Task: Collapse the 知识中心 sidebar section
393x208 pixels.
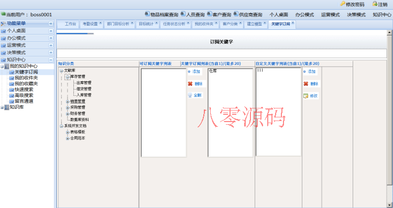Action: click(x=51, y=60)
